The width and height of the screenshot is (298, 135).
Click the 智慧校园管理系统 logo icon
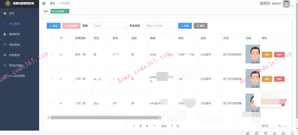pyautogui.click(x=8, y=3)
